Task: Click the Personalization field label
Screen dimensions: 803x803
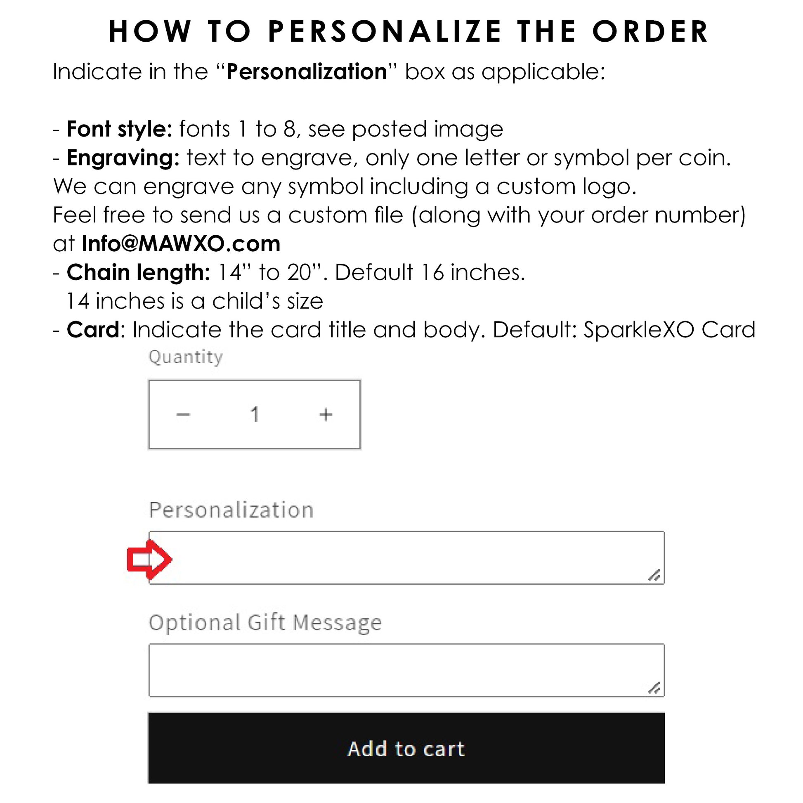Action: pos(231,510)
